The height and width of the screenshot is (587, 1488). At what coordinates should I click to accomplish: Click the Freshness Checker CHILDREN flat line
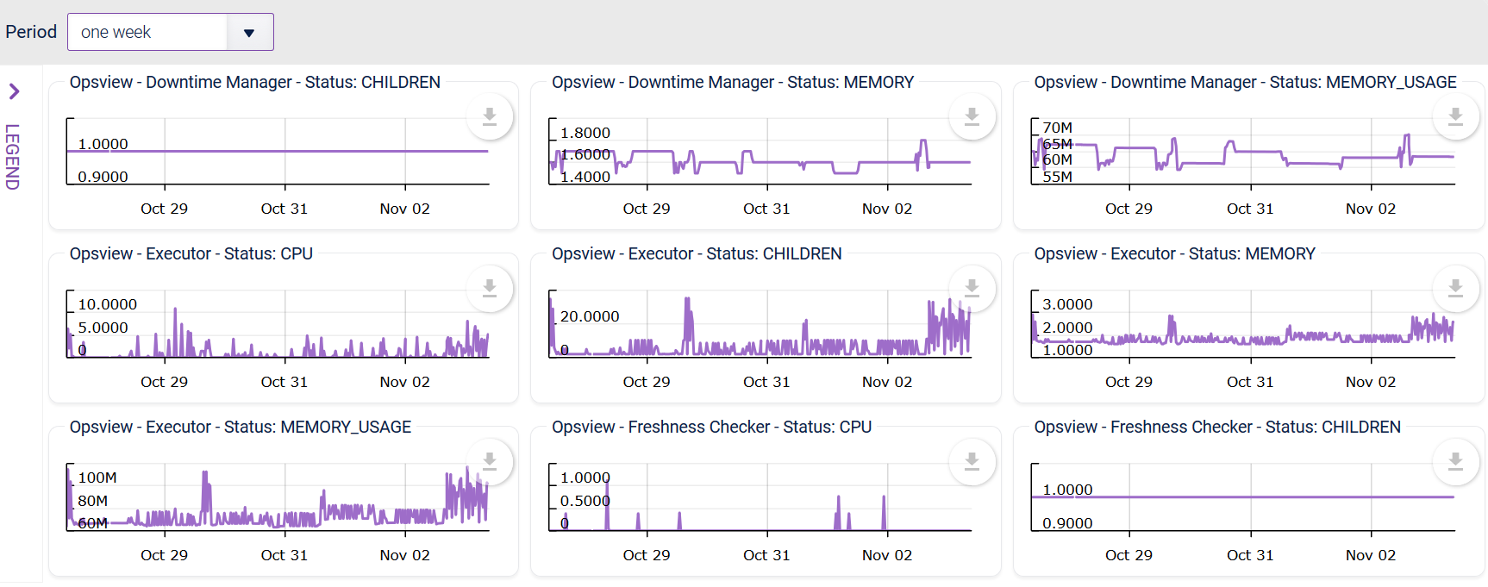click(1243, 497)
